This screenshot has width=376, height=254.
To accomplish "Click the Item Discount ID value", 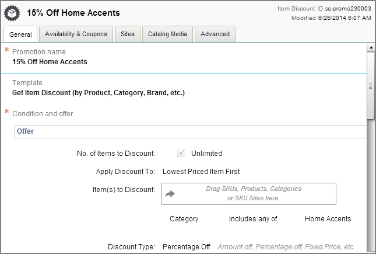I will pyautogui.click(x=348, y=9).
